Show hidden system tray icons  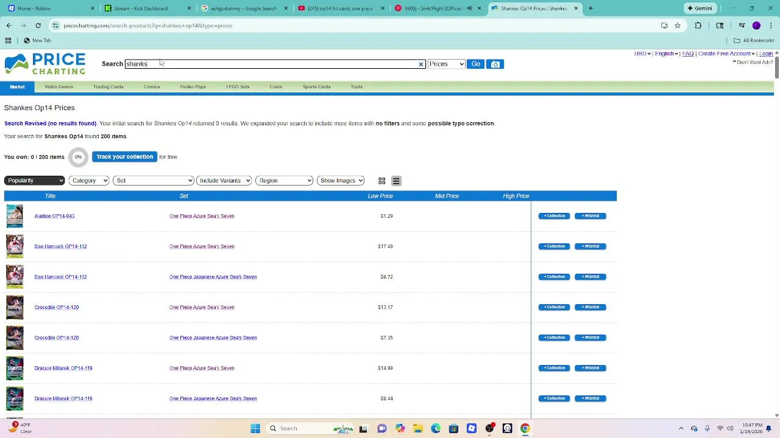tap(681, 428)
